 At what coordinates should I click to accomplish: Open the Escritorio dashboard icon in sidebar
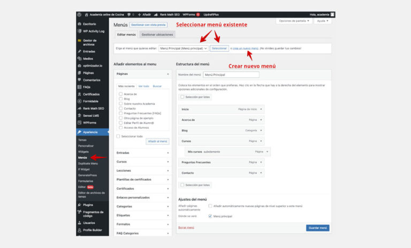coord(79,24)
